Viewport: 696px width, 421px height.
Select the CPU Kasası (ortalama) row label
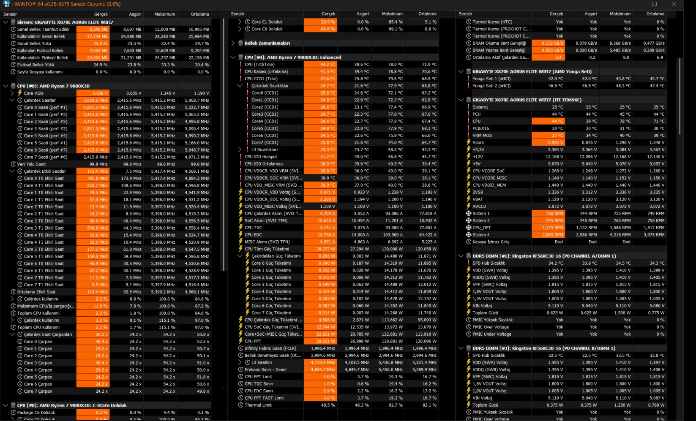(266, 72)
